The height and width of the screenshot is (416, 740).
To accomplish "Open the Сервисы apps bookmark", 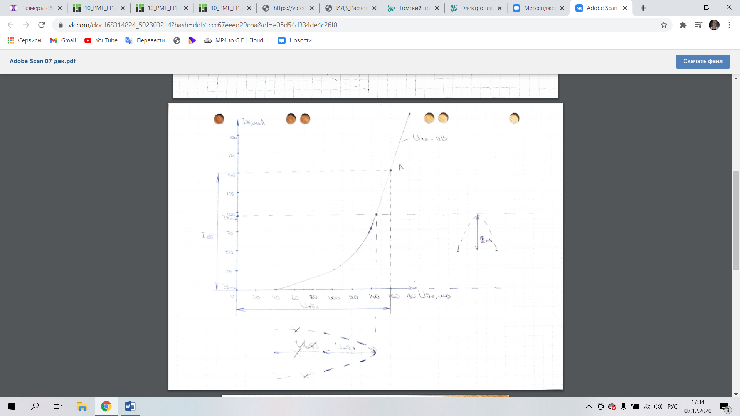I will pos(24,40).
